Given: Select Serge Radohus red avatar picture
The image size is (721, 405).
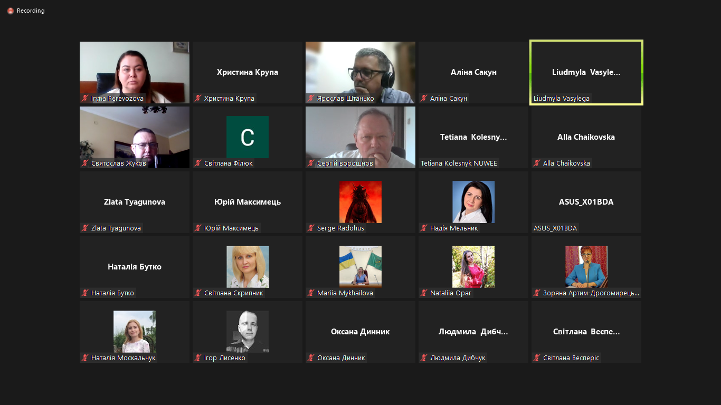Looking at the screenshot, I should pos(360,202).
